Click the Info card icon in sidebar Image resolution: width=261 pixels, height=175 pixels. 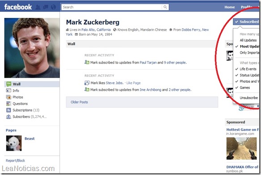pyautogui.click(x=8, y=90)
